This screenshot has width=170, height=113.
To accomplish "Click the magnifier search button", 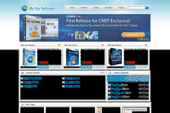I will [147, 8].
